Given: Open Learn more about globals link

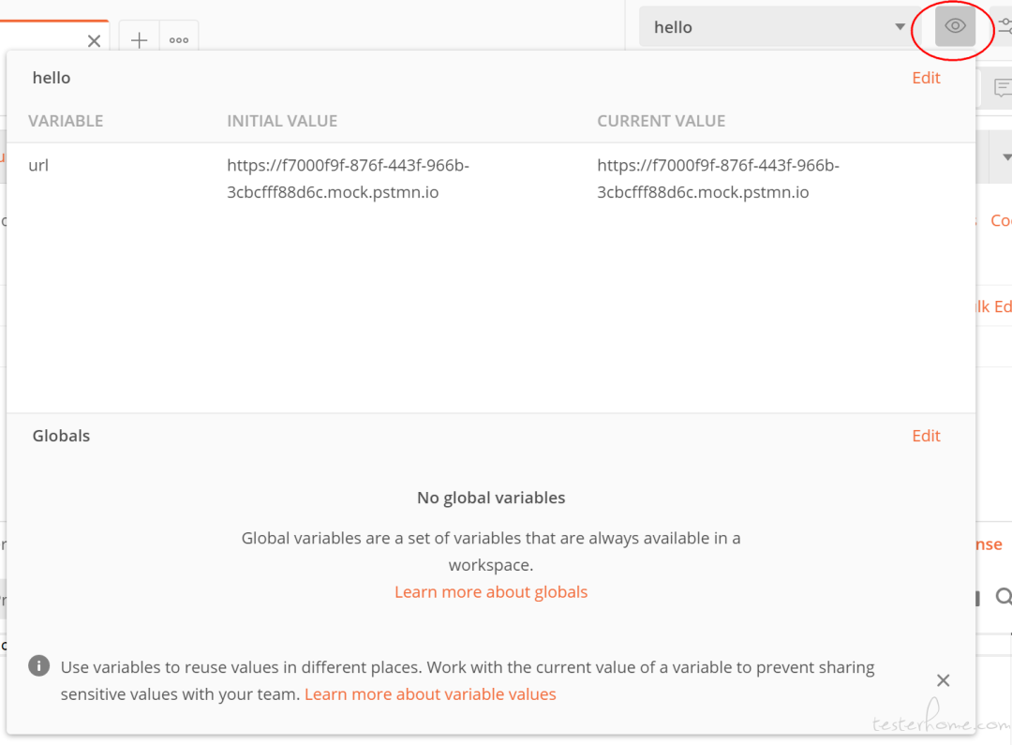Looking at the screenshot, I should [490, 592].
